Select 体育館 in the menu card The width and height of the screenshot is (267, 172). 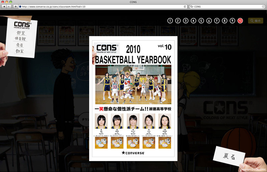click(x=21, y=39)
